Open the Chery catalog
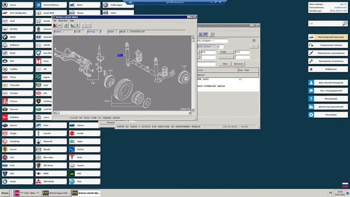 [x=17, y=77]
